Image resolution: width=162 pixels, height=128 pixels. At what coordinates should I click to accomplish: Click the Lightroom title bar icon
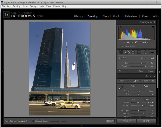point(2,2)
